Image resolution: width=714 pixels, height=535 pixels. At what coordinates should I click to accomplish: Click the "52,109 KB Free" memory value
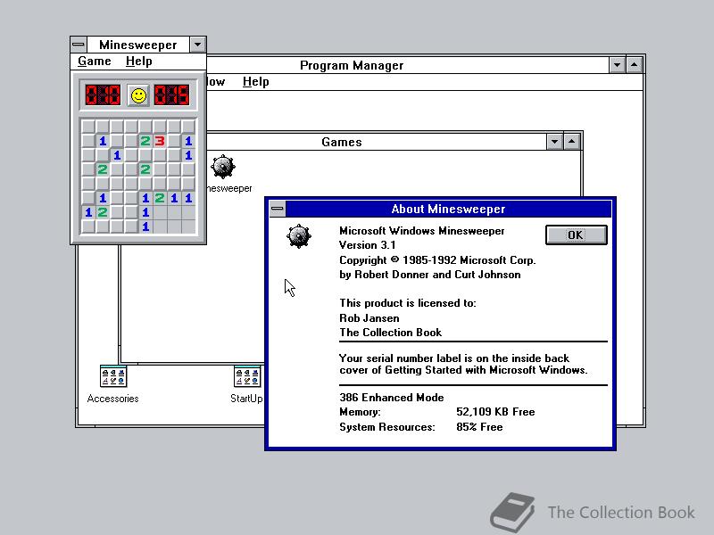[495, 412]
